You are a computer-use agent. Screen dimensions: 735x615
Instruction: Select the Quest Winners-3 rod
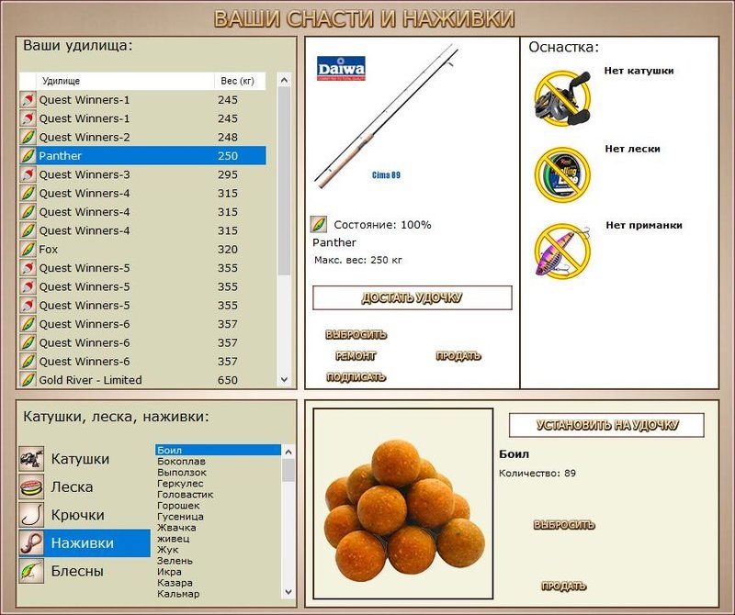[142, 174]
